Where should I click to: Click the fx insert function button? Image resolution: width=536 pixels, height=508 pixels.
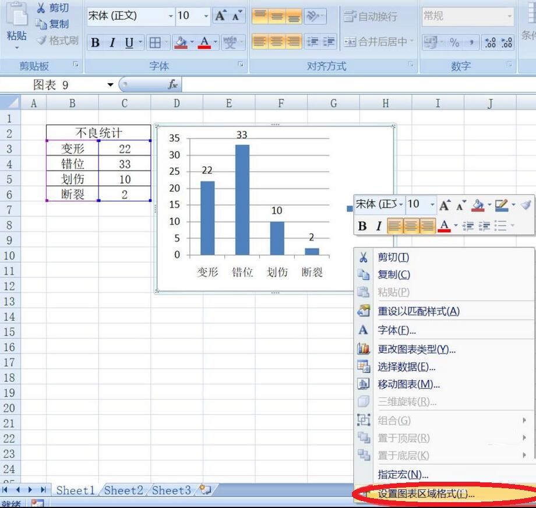pyautogui.click(x=172, y=84)
